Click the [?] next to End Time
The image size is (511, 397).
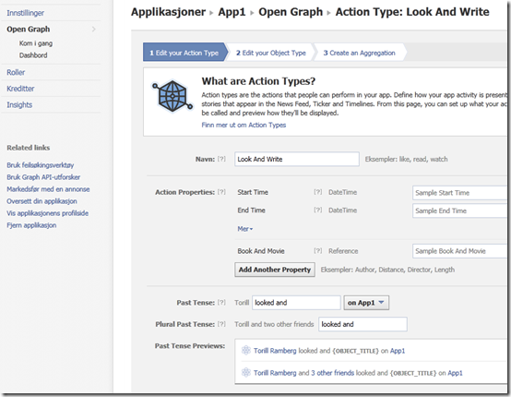317,211
